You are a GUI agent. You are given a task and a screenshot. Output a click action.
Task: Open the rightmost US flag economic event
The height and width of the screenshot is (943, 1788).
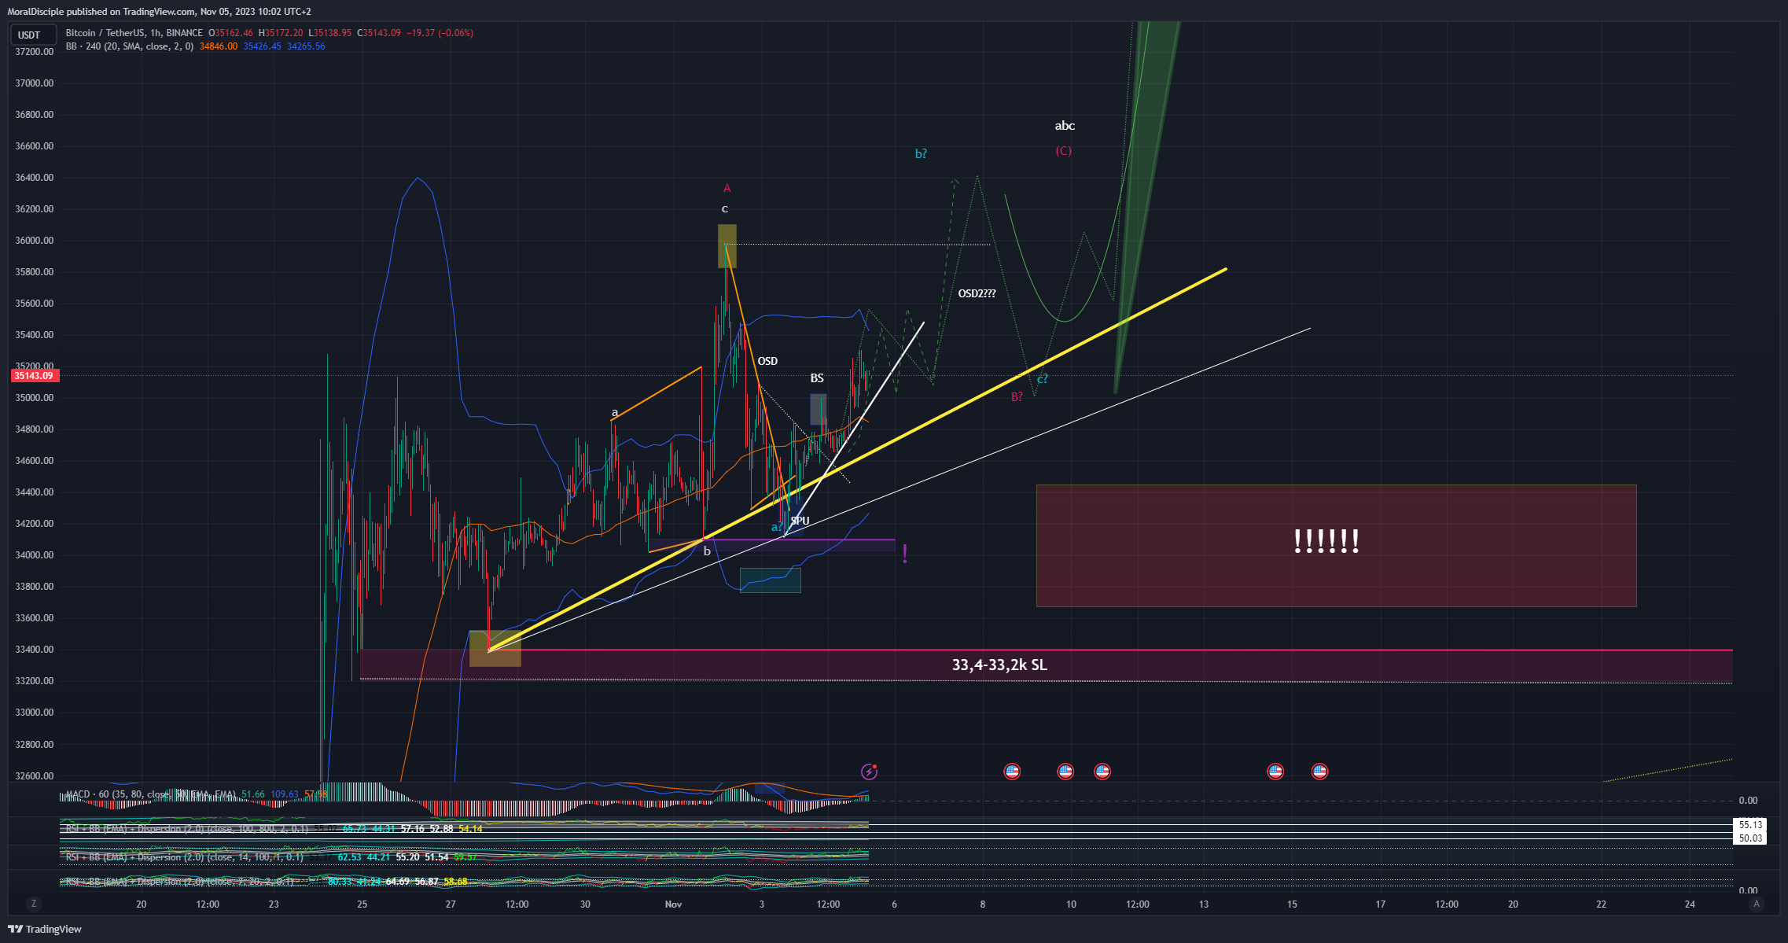click(x=1319, y=772)
